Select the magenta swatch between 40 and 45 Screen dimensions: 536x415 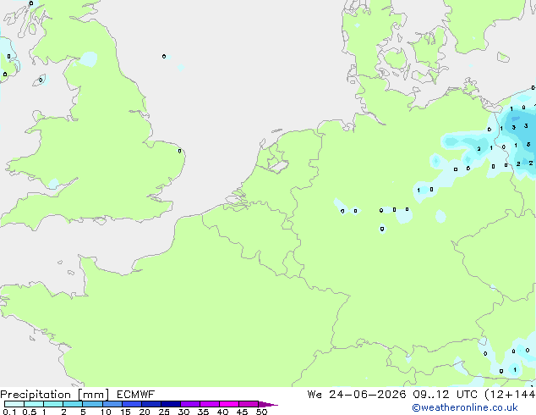(x=229, y=404)
